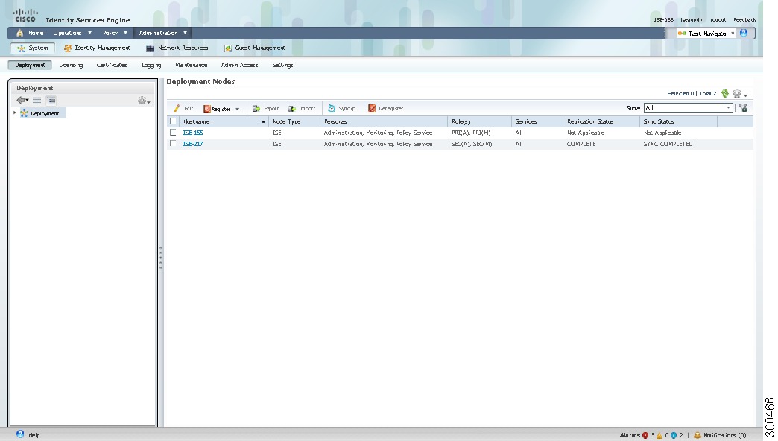Click the SYNC COMPLETED status cell
778x441 pixels.
668,144
